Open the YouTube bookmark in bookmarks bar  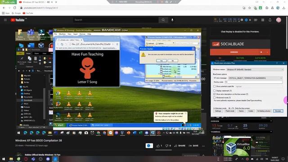(28, 13)
